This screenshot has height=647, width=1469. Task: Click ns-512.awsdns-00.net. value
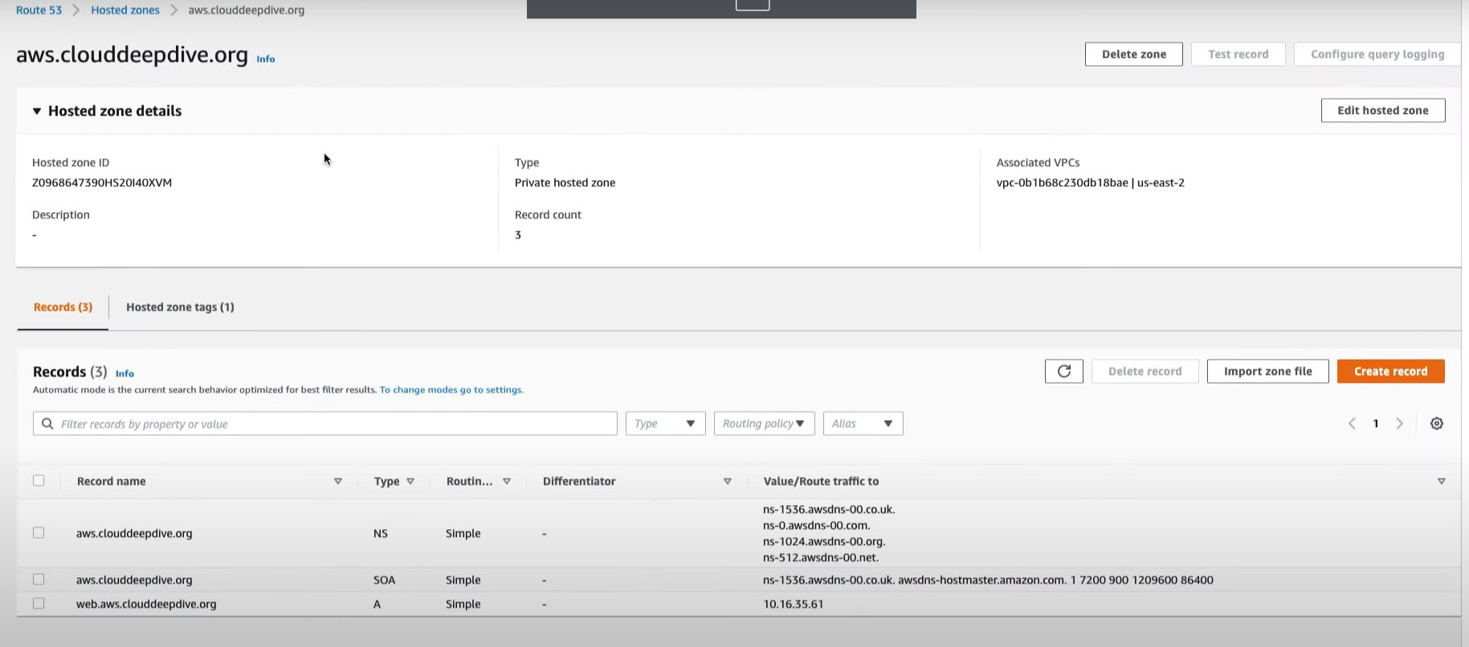click(820, 558)
